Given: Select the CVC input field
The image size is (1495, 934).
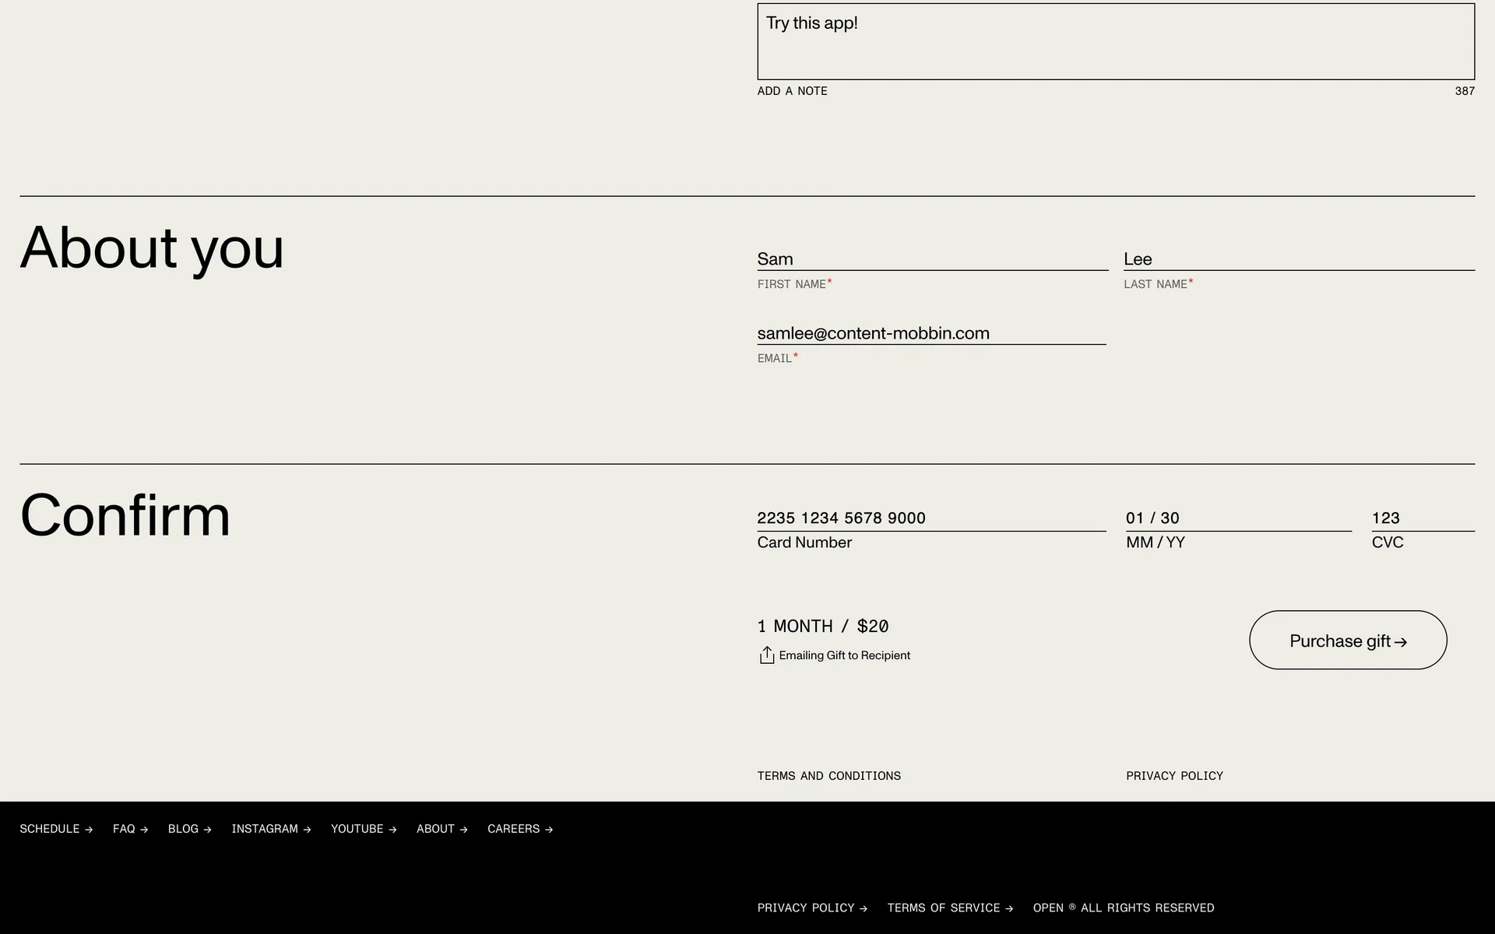Looking at the screenshot, I should (x=1422, y=518).
